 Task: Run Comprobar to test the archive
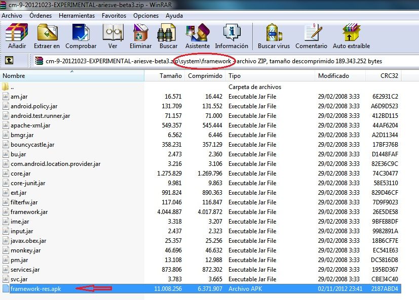click(x=81, y=35)
